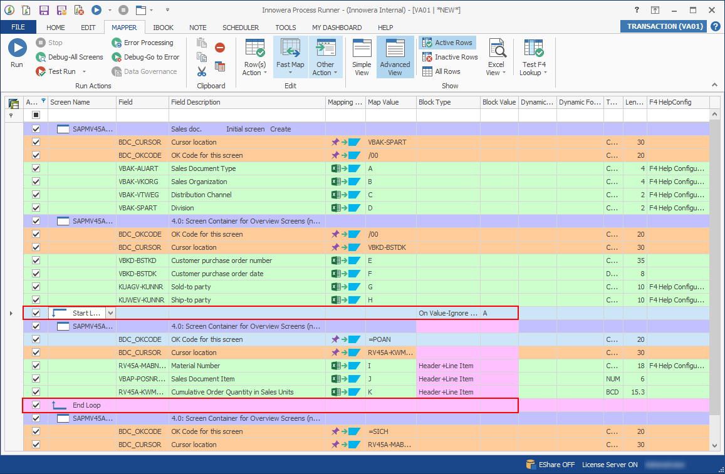Switch to the SCHEDULER ribbon tab
This screenshot has height=474, width=725.
241,28
